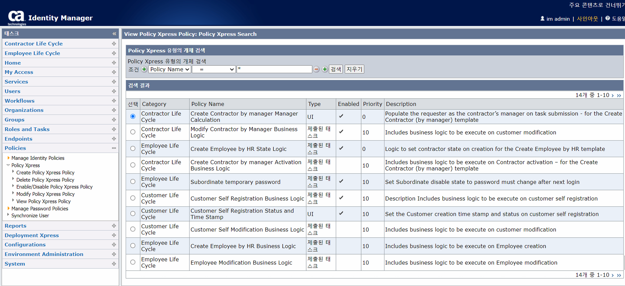Select Create Employee by HR State Logic radio

tap(133, 149)
